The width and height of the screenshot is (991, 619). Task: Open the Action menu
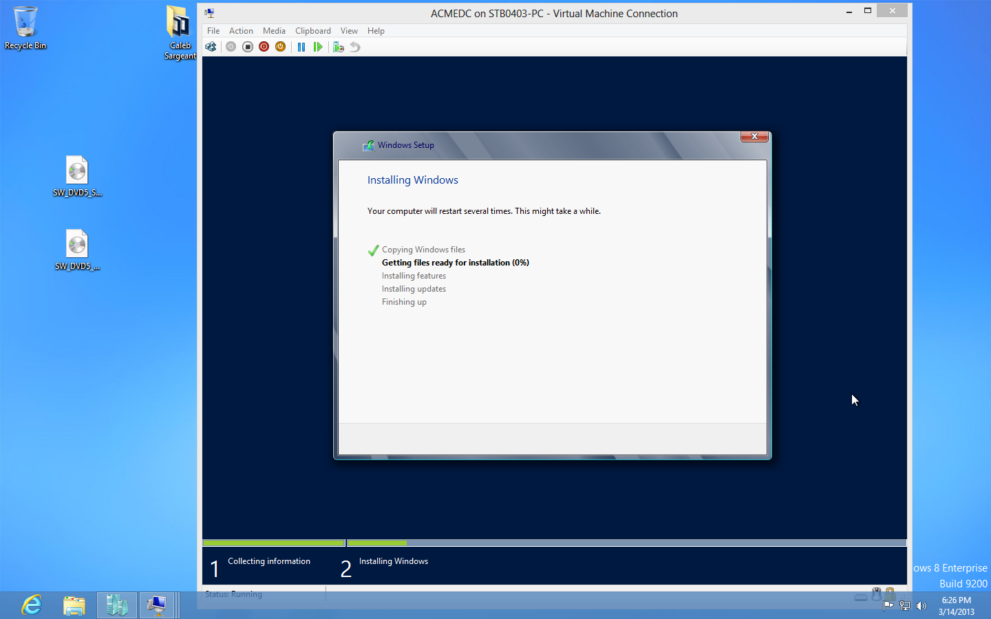coord(241,31)
